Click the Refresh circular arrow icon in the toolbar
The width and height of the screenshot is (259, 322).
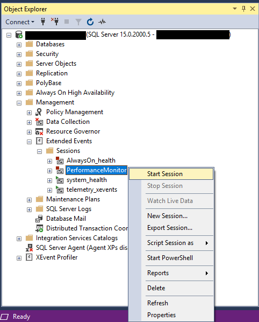[x=90, y=22]
